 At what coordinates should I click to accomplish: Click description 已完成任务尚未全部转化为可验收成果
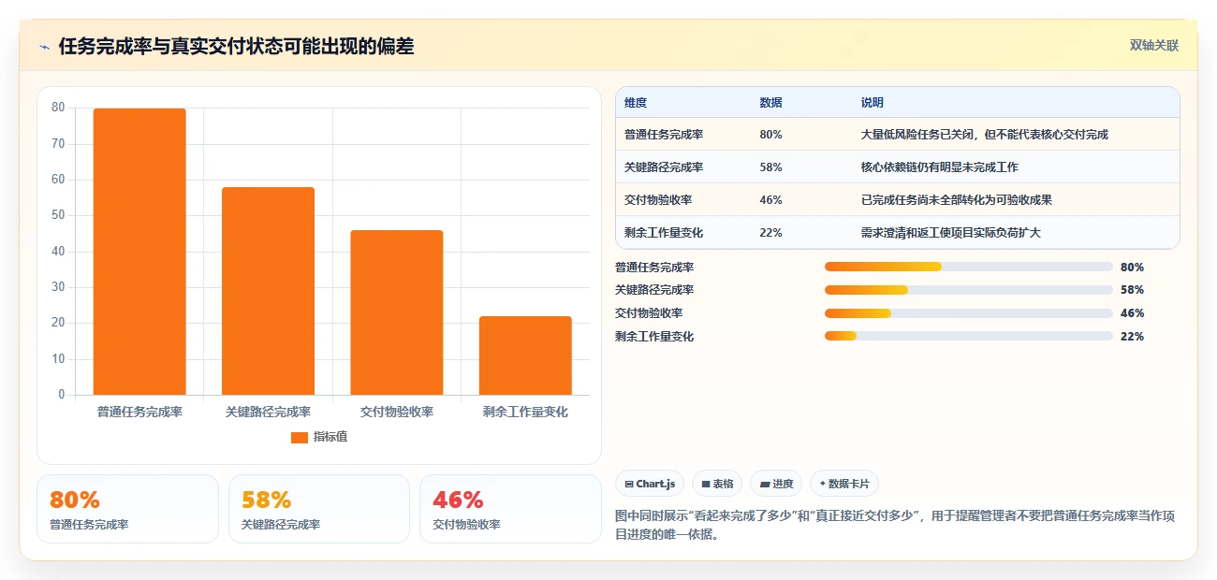coord(956,200)
